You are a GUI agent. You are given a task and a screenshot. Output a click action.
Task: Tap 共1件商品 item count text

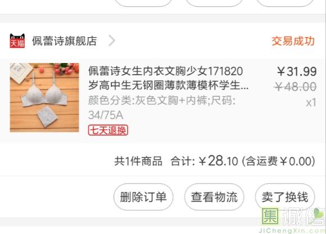click(x=138, y=161)
